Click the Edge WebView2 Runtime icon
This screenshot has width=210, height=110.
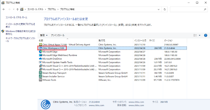40,55
